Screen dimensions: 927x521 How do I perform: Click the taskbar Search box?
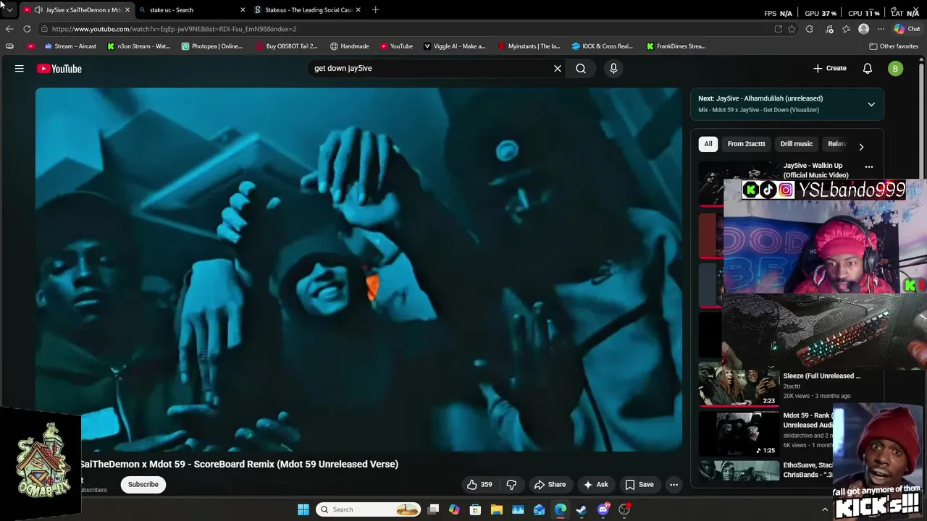369,509
